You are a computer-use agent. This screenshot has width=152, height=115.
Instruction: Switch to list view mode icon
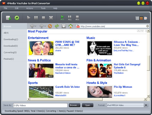click(137, 18)
